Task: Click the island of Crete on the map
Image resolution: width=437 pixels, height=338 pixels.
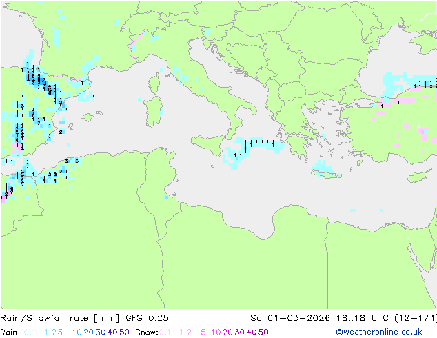Action: 326,174
